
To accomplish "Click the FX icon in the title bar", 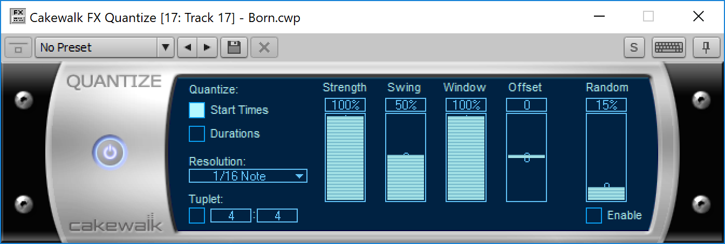I will click(17, 17).
